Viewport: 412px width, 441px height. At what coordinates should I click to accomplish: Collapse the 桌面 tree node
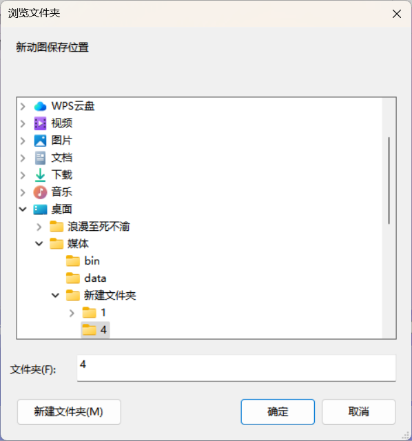click(23, 209)
